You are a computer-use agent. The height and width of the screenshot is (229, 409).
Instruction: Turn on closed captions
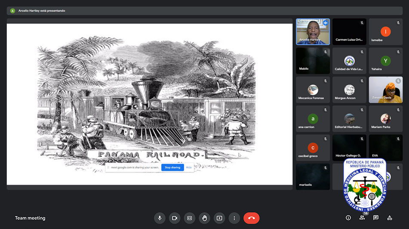(190, 218)
